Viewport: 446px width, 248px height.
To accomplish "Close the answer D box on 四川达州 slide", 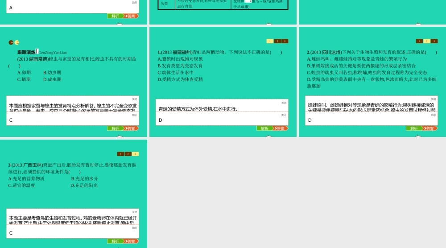I will click(x=433, y=115).
